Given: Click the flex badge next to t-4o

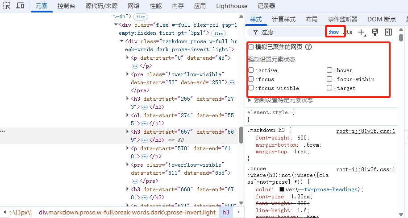Looking at the screenshot, I should click(141, 17).
